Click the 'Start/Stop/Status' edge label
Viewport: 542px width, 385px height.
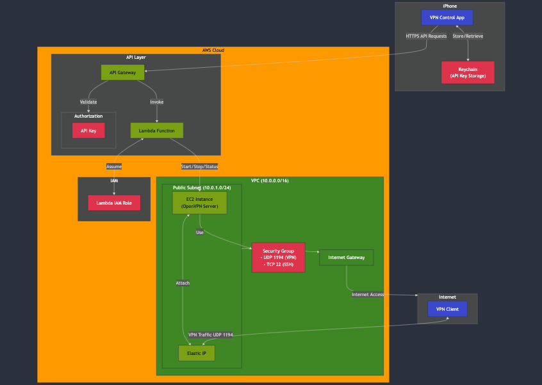pyautogui.click(x=199, y=167)
